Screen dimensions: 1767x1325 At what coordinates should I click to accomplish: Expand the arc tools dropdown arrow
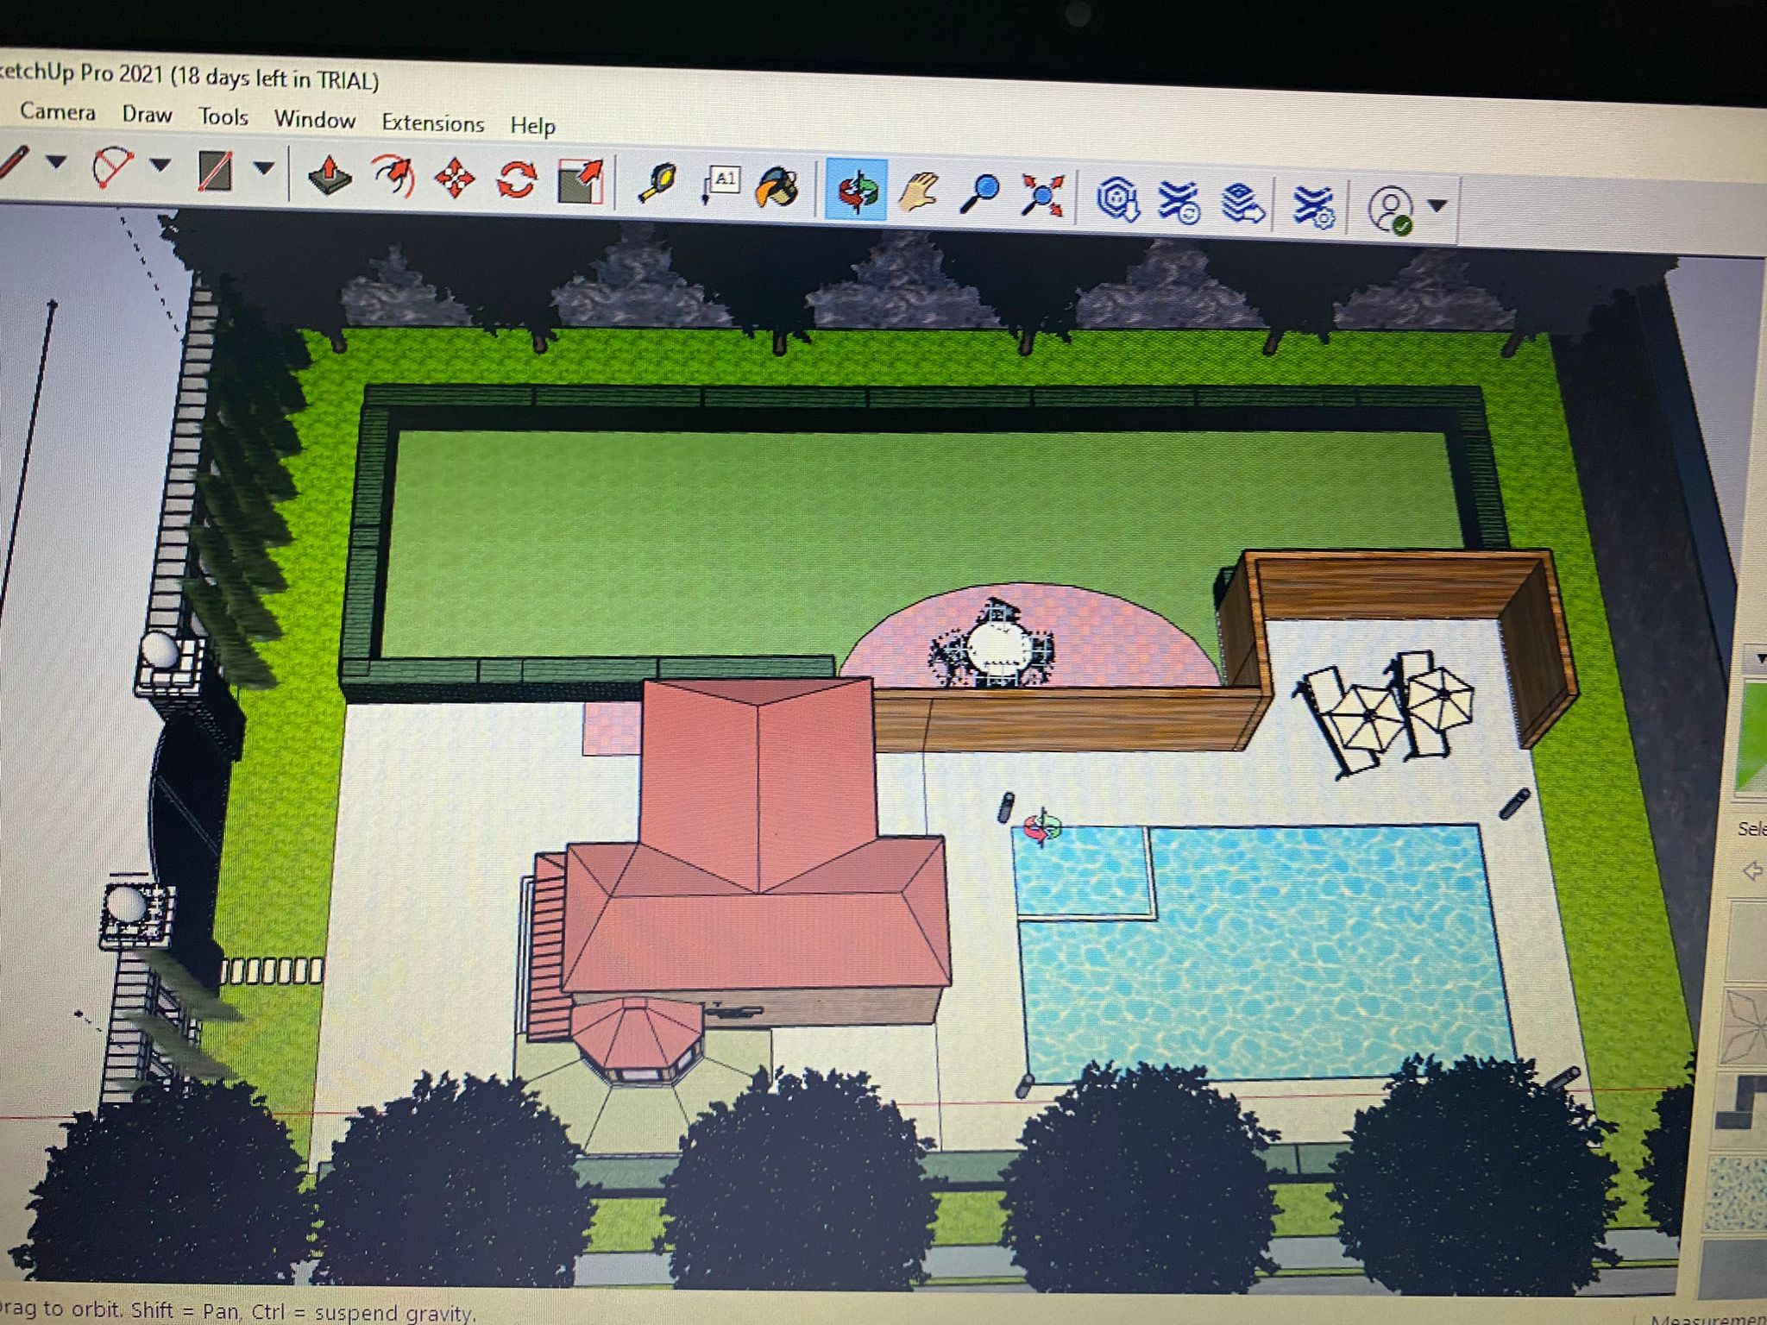point(160,164)
